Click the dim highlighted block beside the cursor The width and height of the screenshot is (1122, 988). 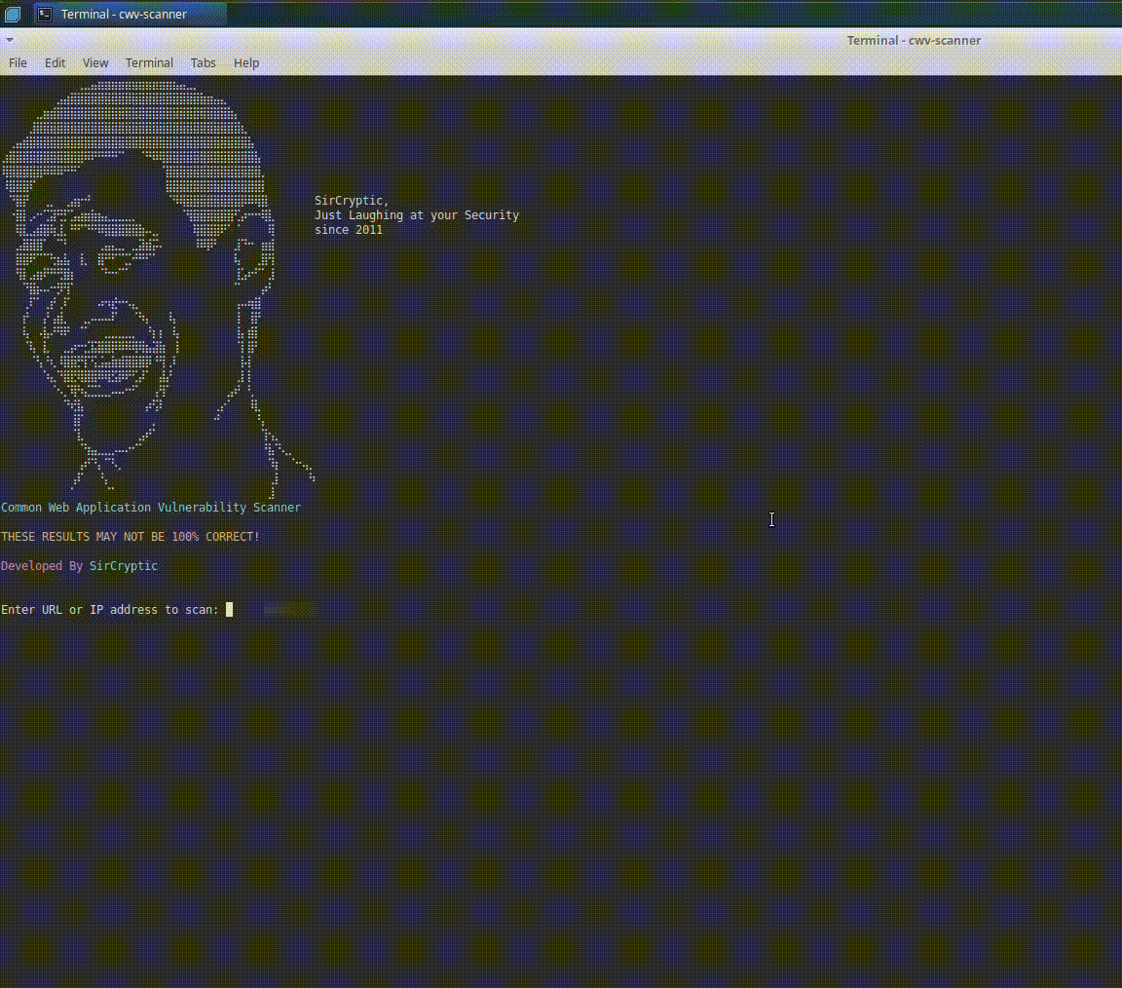coord(290,610)
